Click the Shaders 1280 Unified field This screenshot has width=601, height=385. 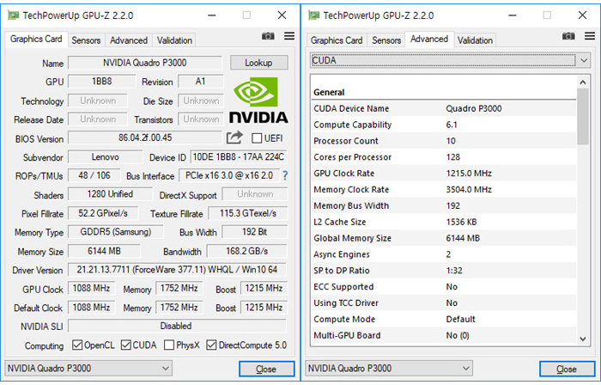pyautogui.click(x=111, y=194)
